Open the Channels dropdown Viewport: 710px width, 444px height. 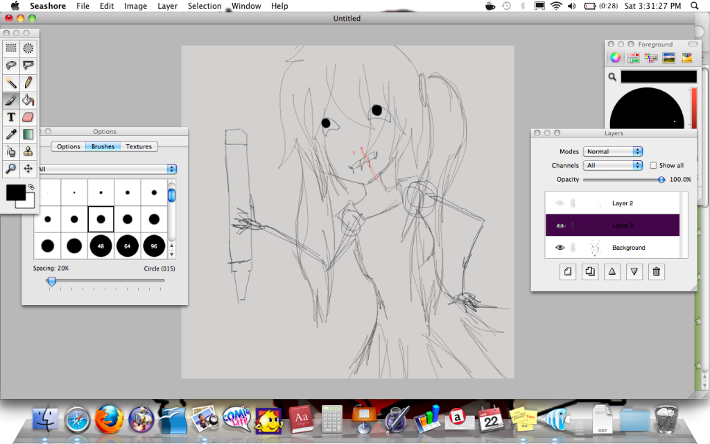point(613,165)
